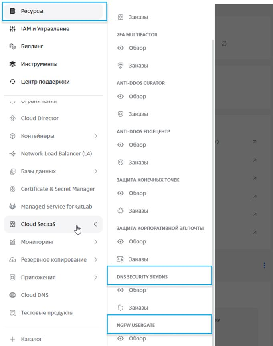Viewport: 273px width, 346px height.
Task: Click the Центр поддержки headset icon
Action: click(x=12, y=82)
